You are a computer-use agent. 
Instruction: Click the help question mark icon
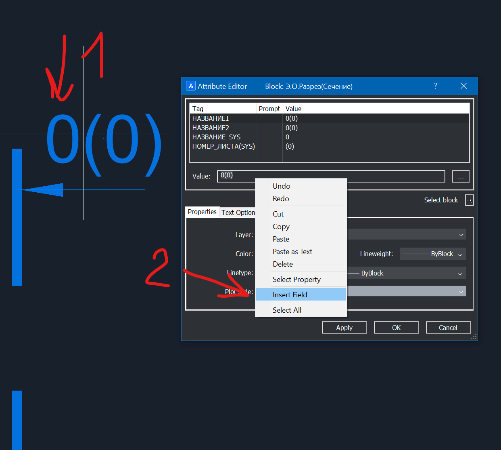[435, 86]
